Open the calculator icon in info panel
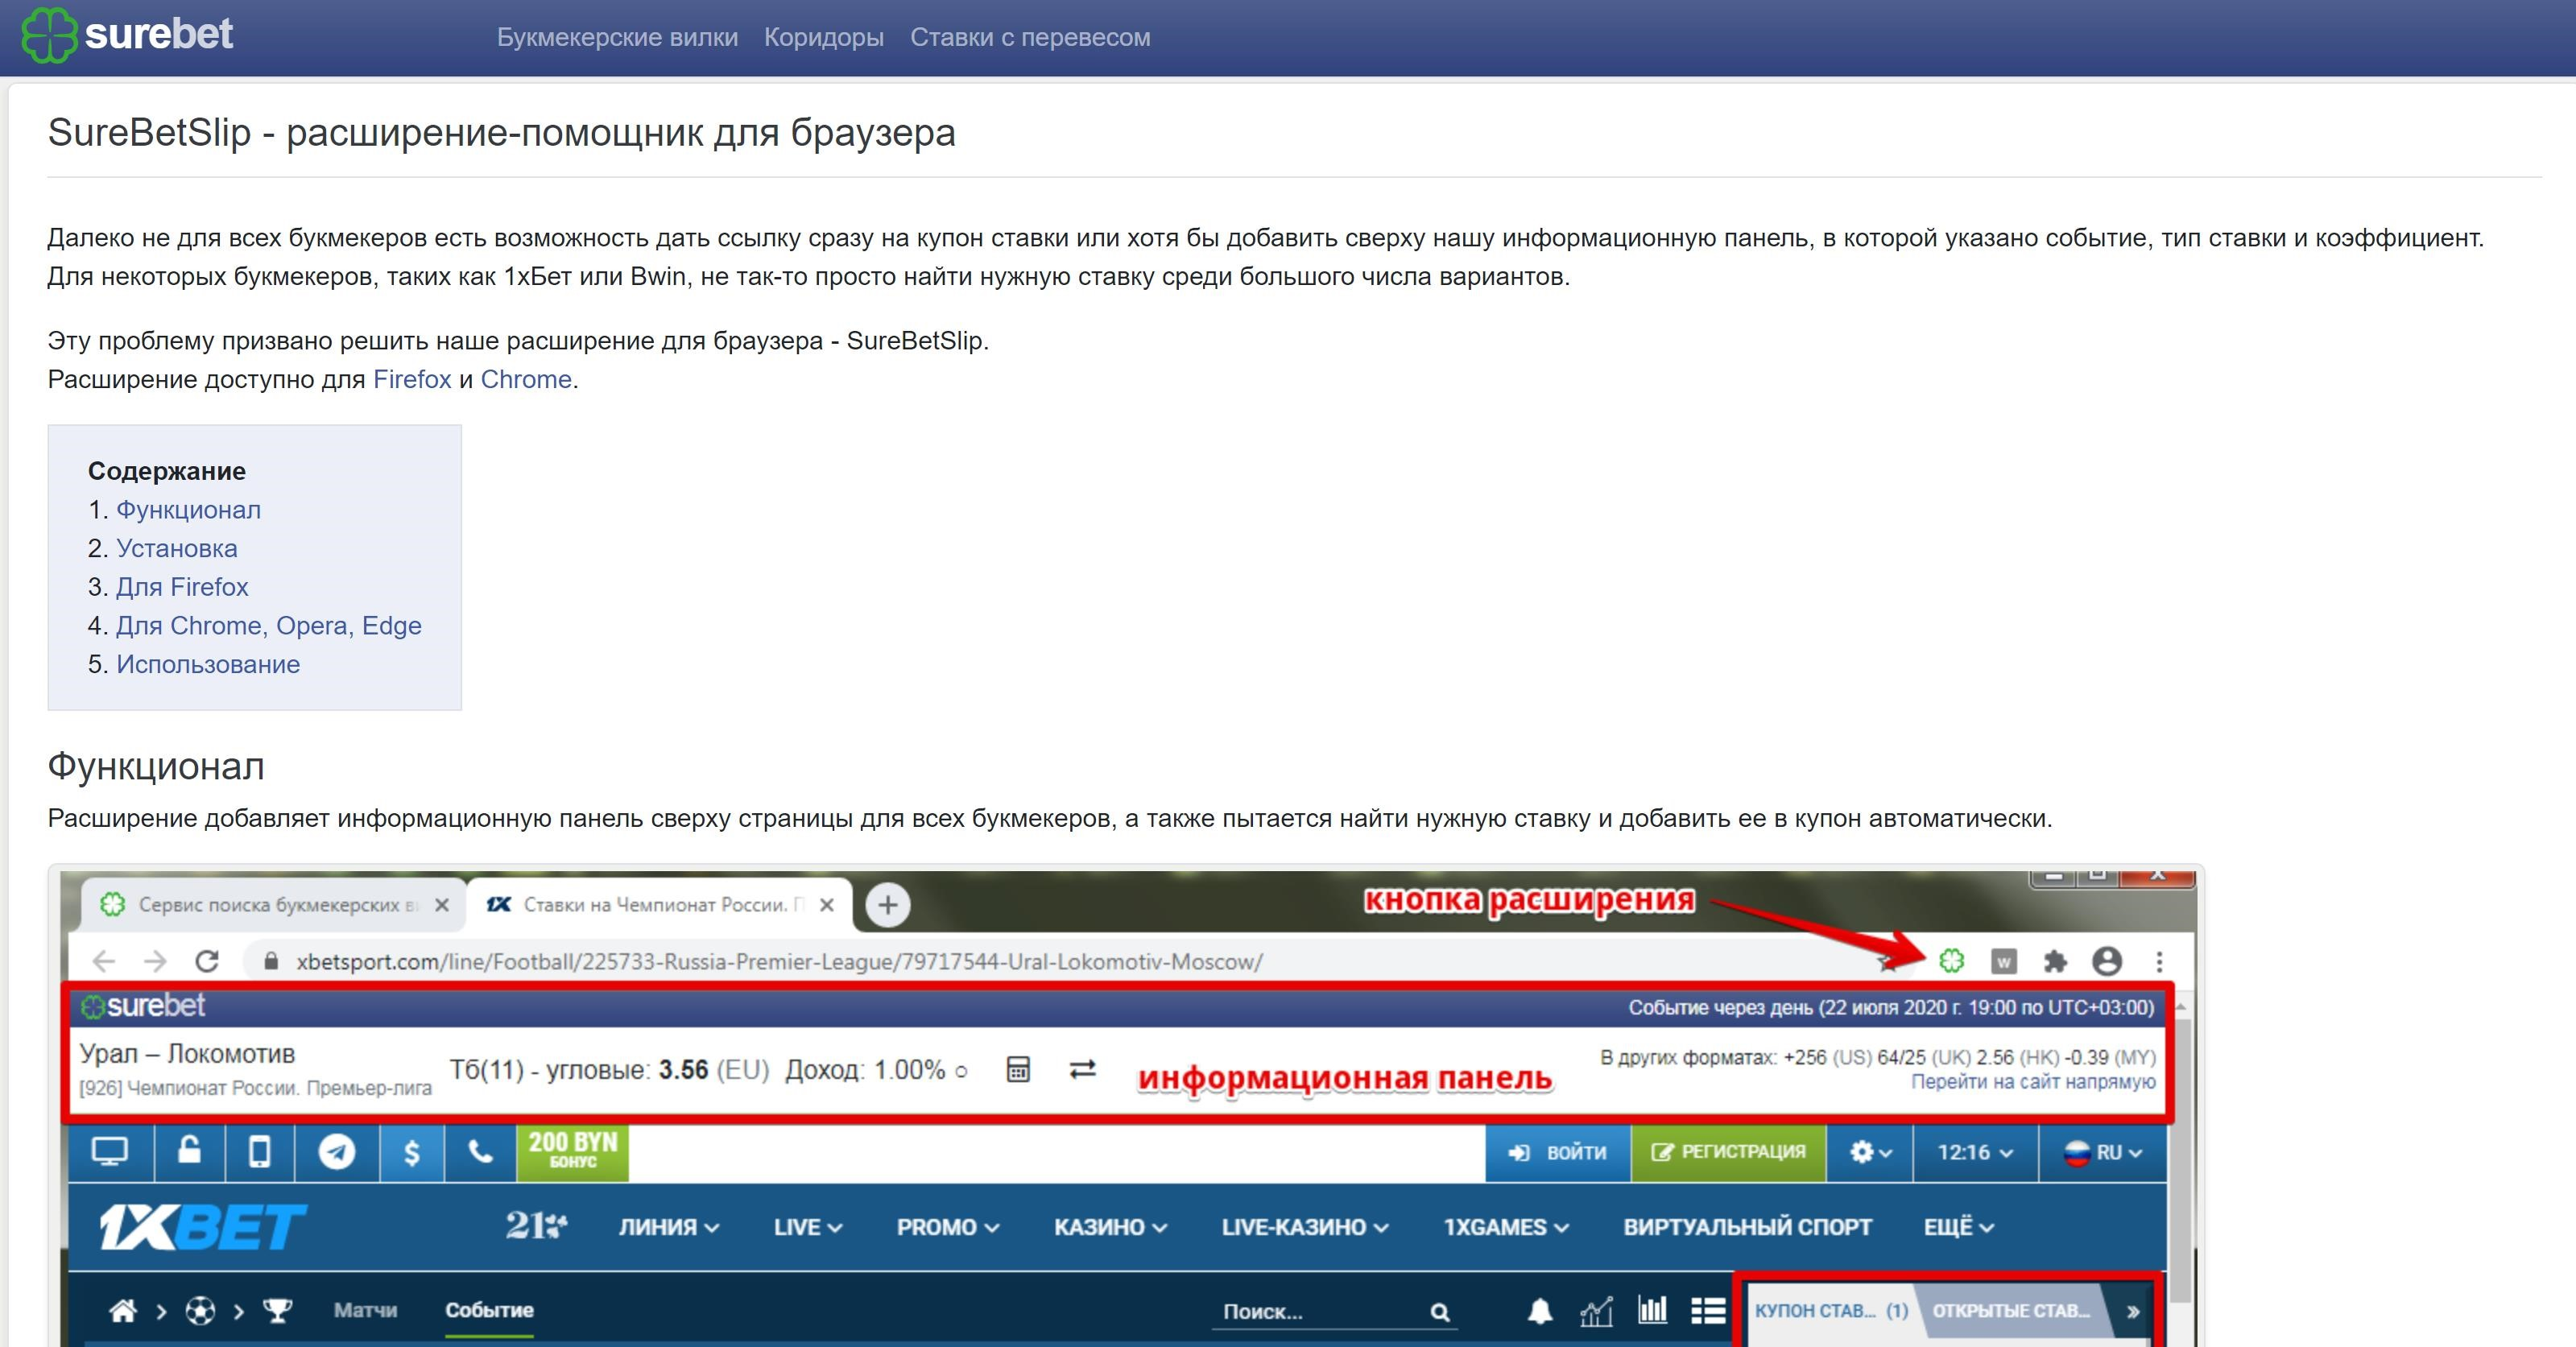This screenshot has width=2576, height=1347. [1018, 1069]
